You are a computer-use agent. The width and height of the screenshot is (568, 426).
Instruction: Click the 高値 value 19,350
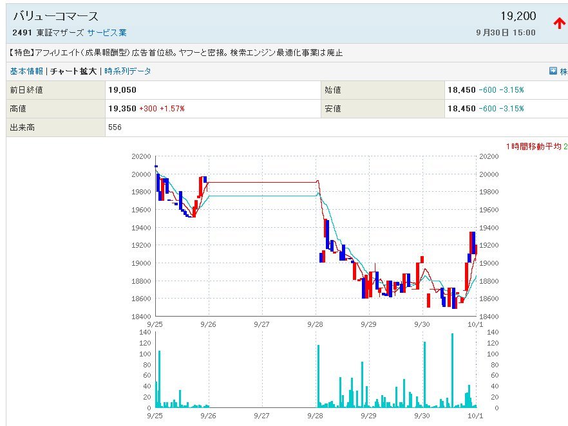[x=123, y=109]
